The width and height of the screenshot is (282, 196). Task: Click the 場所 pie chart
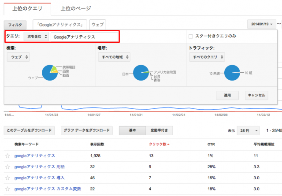click(x=141, y=73)
